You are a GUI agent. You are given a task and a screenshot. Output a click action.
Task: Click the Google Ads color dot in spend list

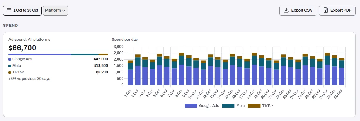tap(10, 59)
